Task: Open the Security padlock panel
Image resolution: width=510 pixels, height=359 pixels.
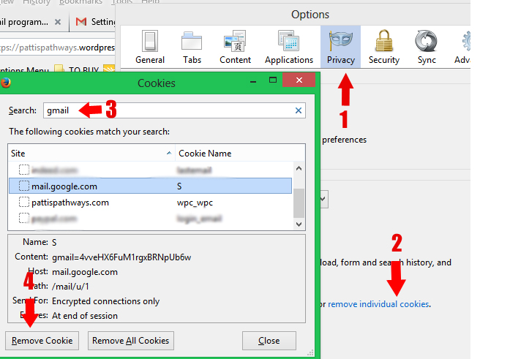Action: click(383, 47)
